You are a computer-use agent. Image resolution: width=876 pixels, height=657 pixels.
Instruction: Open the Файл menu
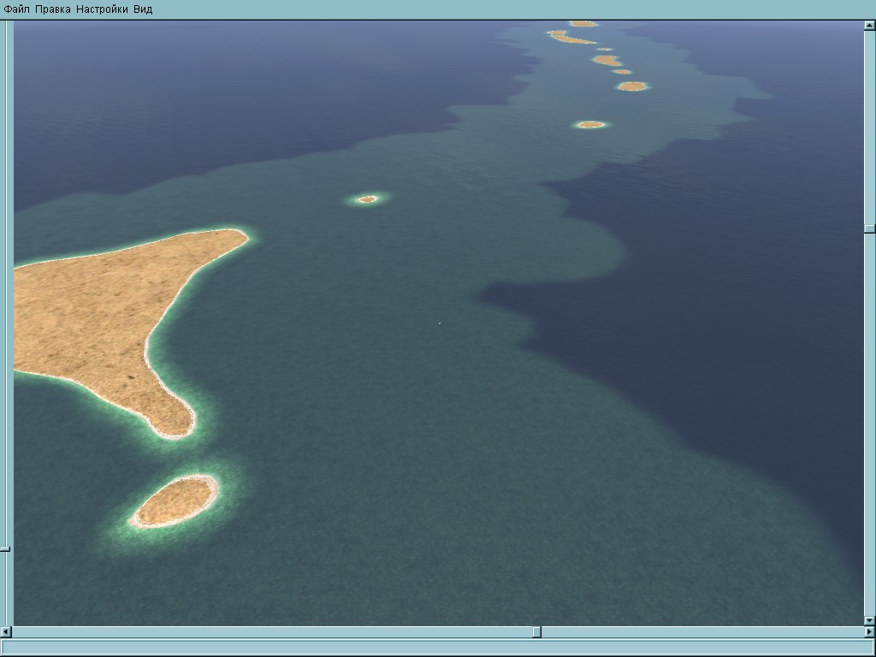(17, 9)
